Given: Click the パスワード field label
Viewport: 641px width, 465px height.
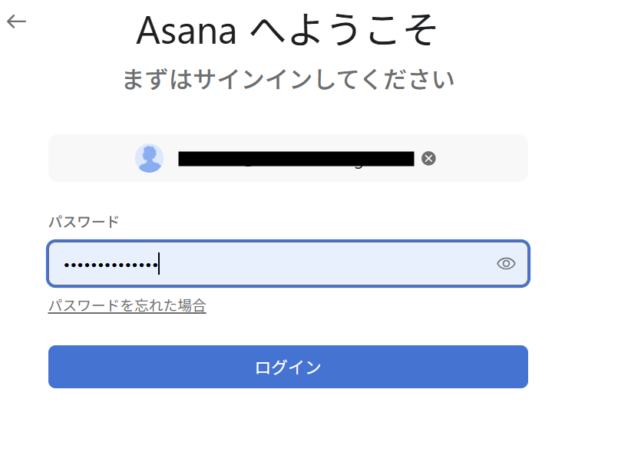Looking at the screenshot, I should click(x=84, y=222).
